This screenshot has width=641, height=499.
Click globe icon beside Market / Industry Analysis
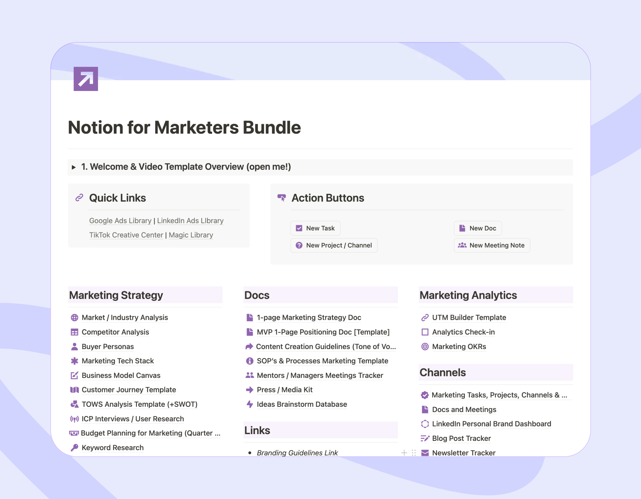(x=74, y=318)
